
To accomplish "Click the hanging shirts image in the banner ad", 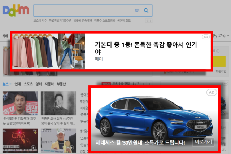I will pyautogui.click(x=35, y=51).
